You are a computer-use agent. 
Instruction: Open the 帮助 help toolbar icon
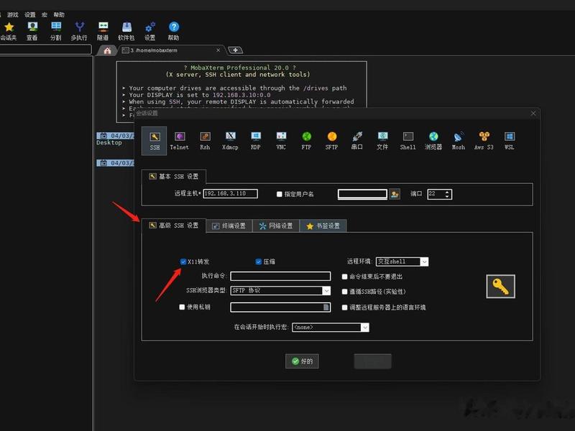point(174,31)
